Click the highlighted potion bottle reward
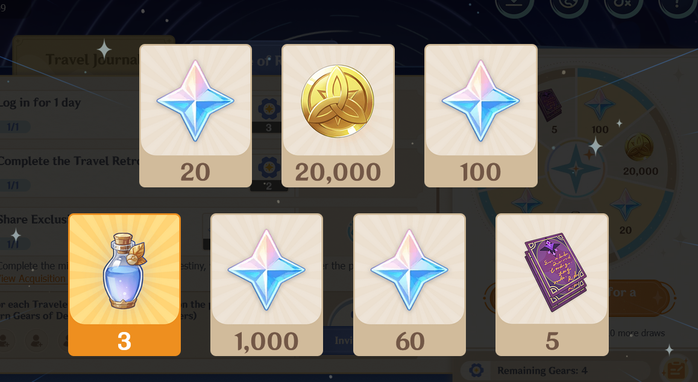 [x=124, y=285]
